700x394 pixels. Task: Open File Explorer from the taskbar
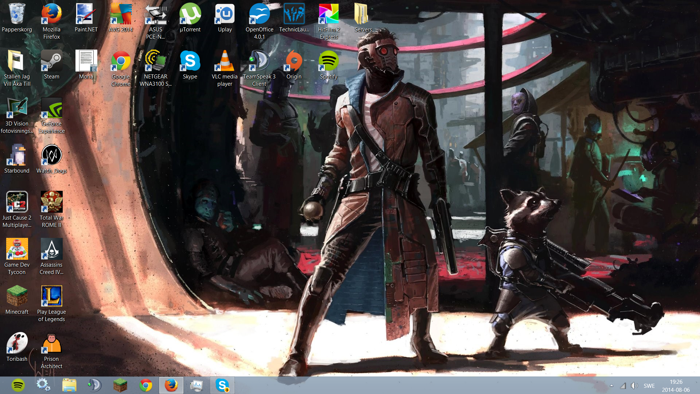click(x=69, y=385)
